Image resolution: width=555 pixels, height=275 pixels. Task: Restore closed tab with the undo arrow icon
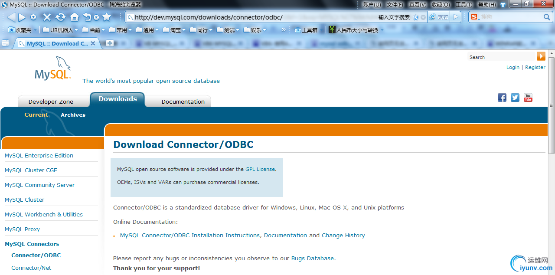pyautogui.click(x=88, y=17)
